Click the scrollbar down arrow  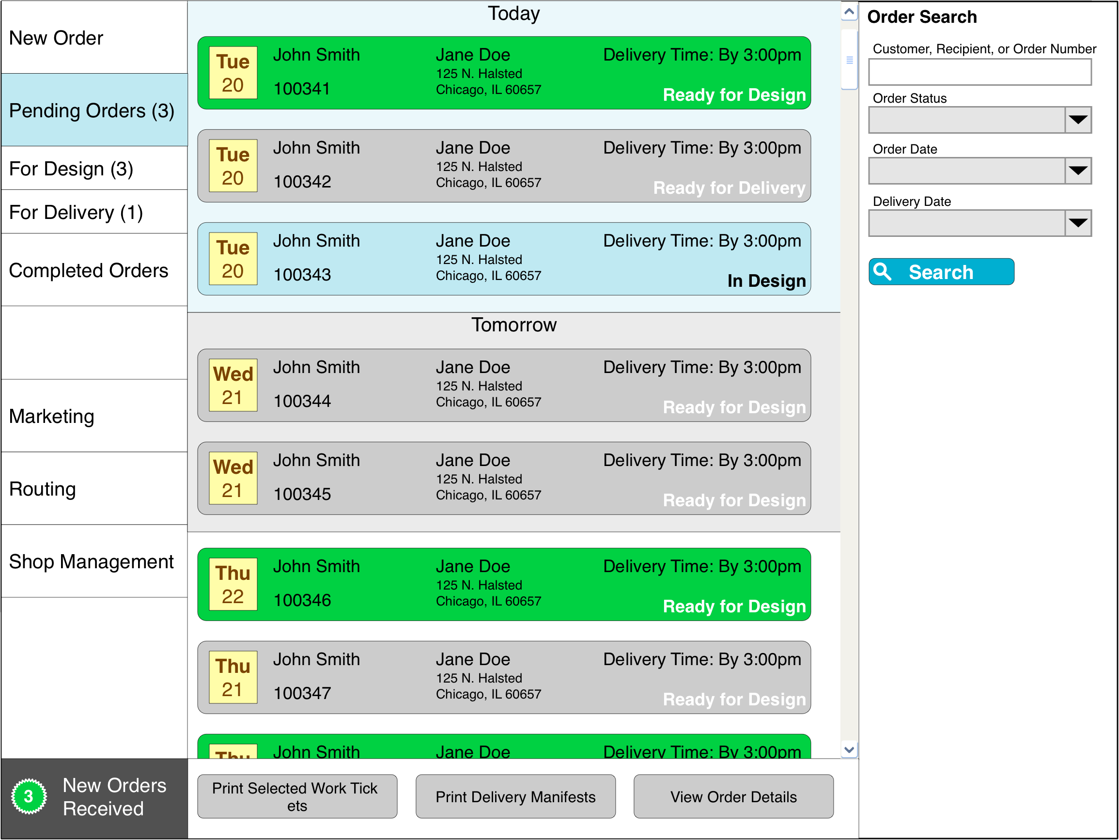tap(849, 751)
